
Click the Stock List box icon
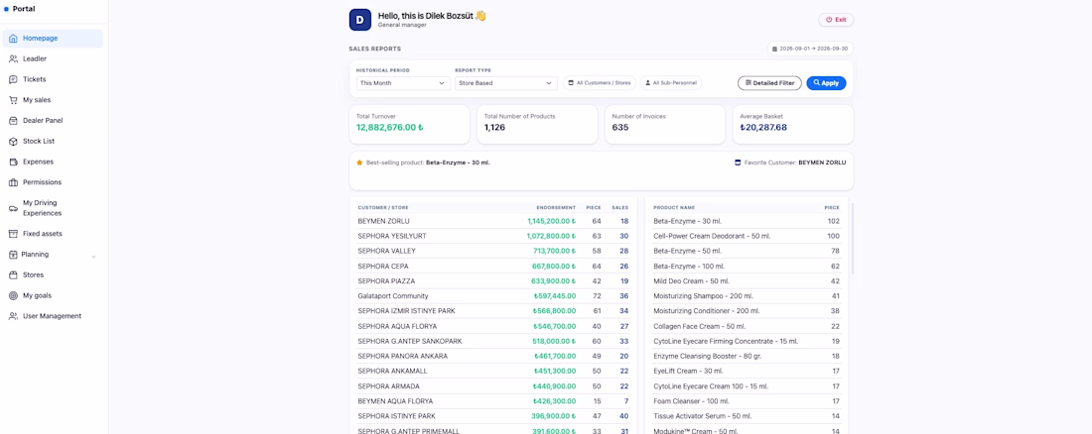[x=13, y=141]
